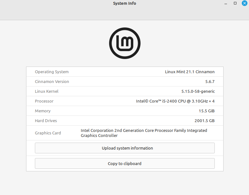
Task: Select the 'Linux Mint 21.1 Cinnamon' value
Action: 190,72
